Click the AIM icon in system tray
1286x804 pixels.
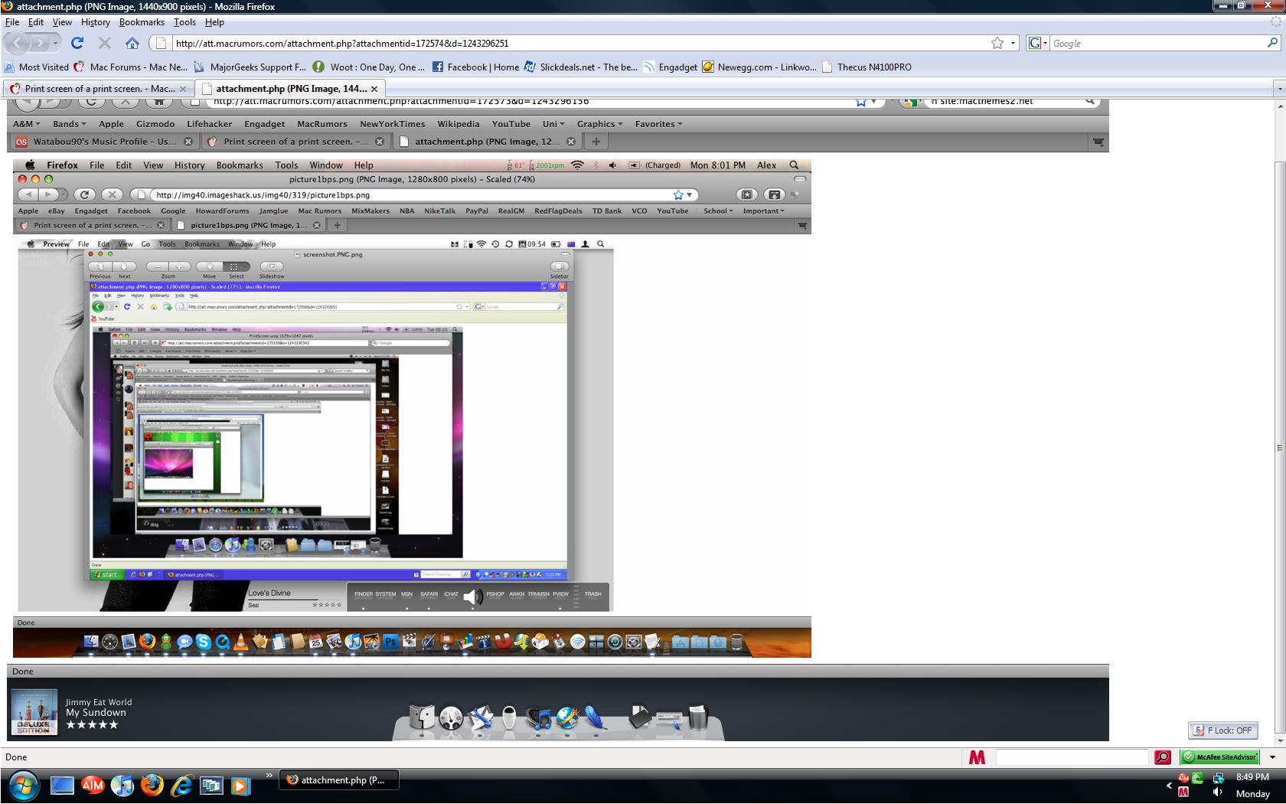(x=1183, y=778)
